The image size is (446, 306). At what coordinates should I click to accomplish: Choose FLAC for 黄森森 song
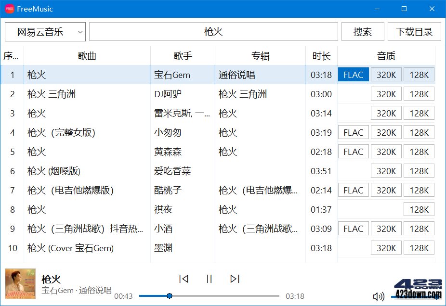[x=353, y=152]
